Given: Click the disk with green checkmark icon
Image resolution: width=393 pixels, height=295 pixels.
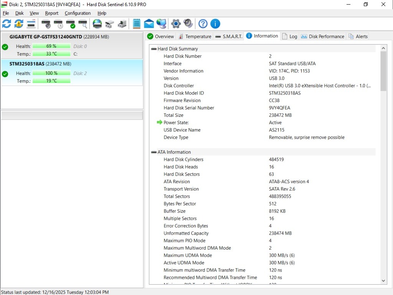Looking at the screenshot, I should 71,24.
